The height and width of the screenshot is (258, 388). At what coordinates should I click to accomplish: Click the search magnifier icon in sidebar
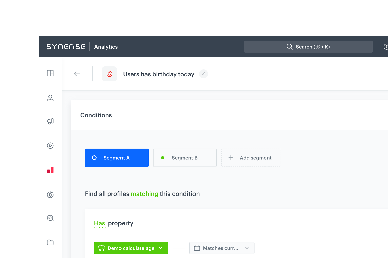pyautogui.click(x=50, y=218)
